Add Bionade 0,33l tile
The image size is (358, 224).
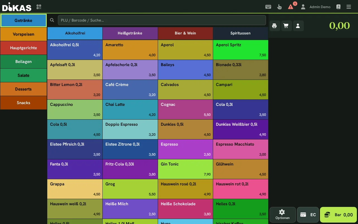coord(241,70)
